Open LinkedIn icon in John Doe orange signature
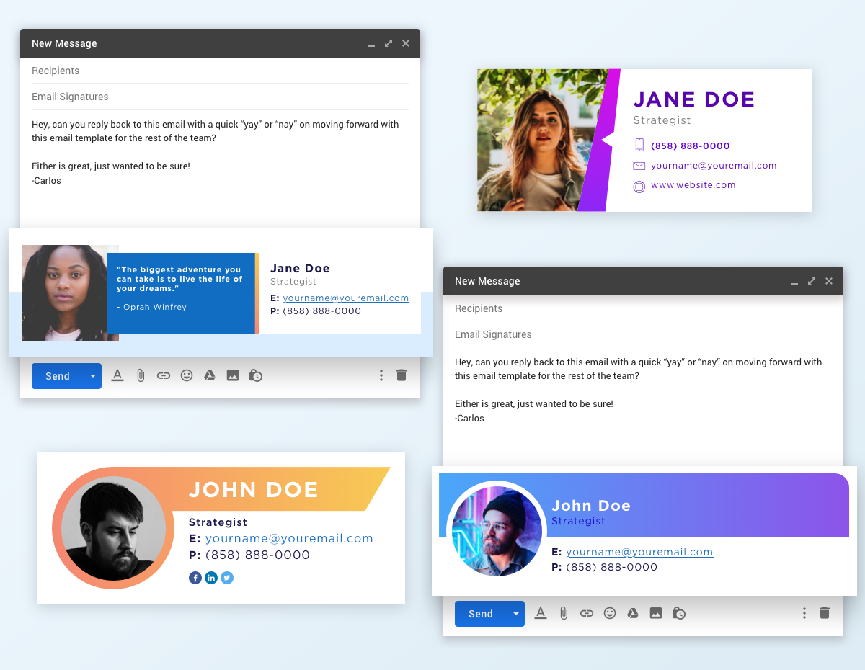The width and height of the screenshot is (865, 670). (211, 578)
